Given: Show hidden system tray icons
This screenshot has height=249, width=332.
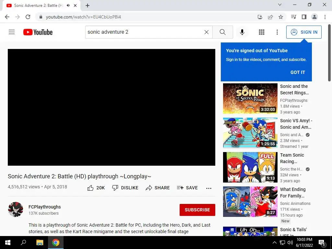Looking at the screenshot, I should point(274,243).
